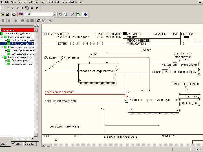Go to parent diagram with up triangle
The image size is (203, 152).
pos(32,8)
